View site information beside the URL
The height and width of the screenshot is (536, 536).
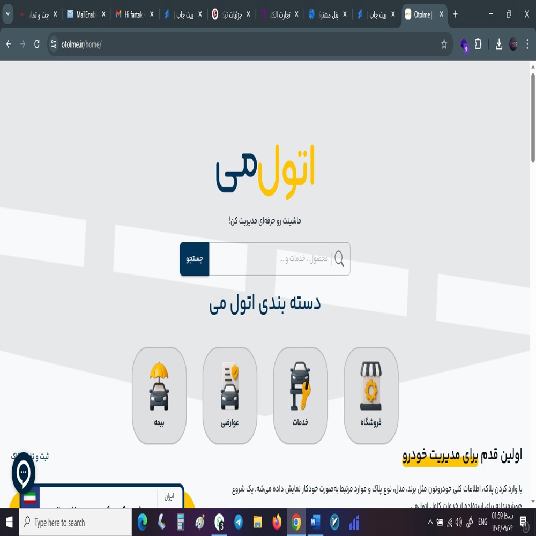pos(54,44)
